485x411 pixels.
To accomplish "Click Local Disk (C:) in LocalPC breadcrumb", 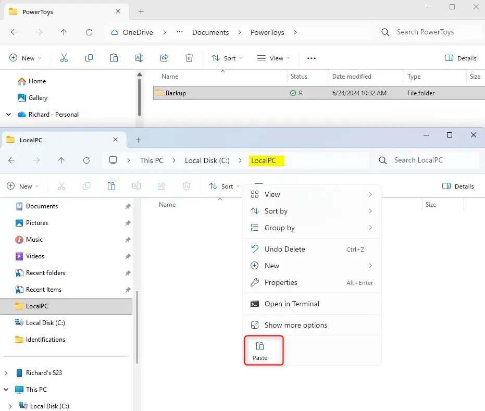I will pos(207,160).
